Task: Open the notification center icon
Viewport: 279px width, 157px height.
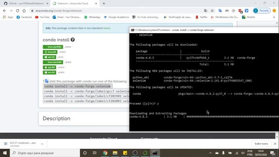Action: [272, 153]
